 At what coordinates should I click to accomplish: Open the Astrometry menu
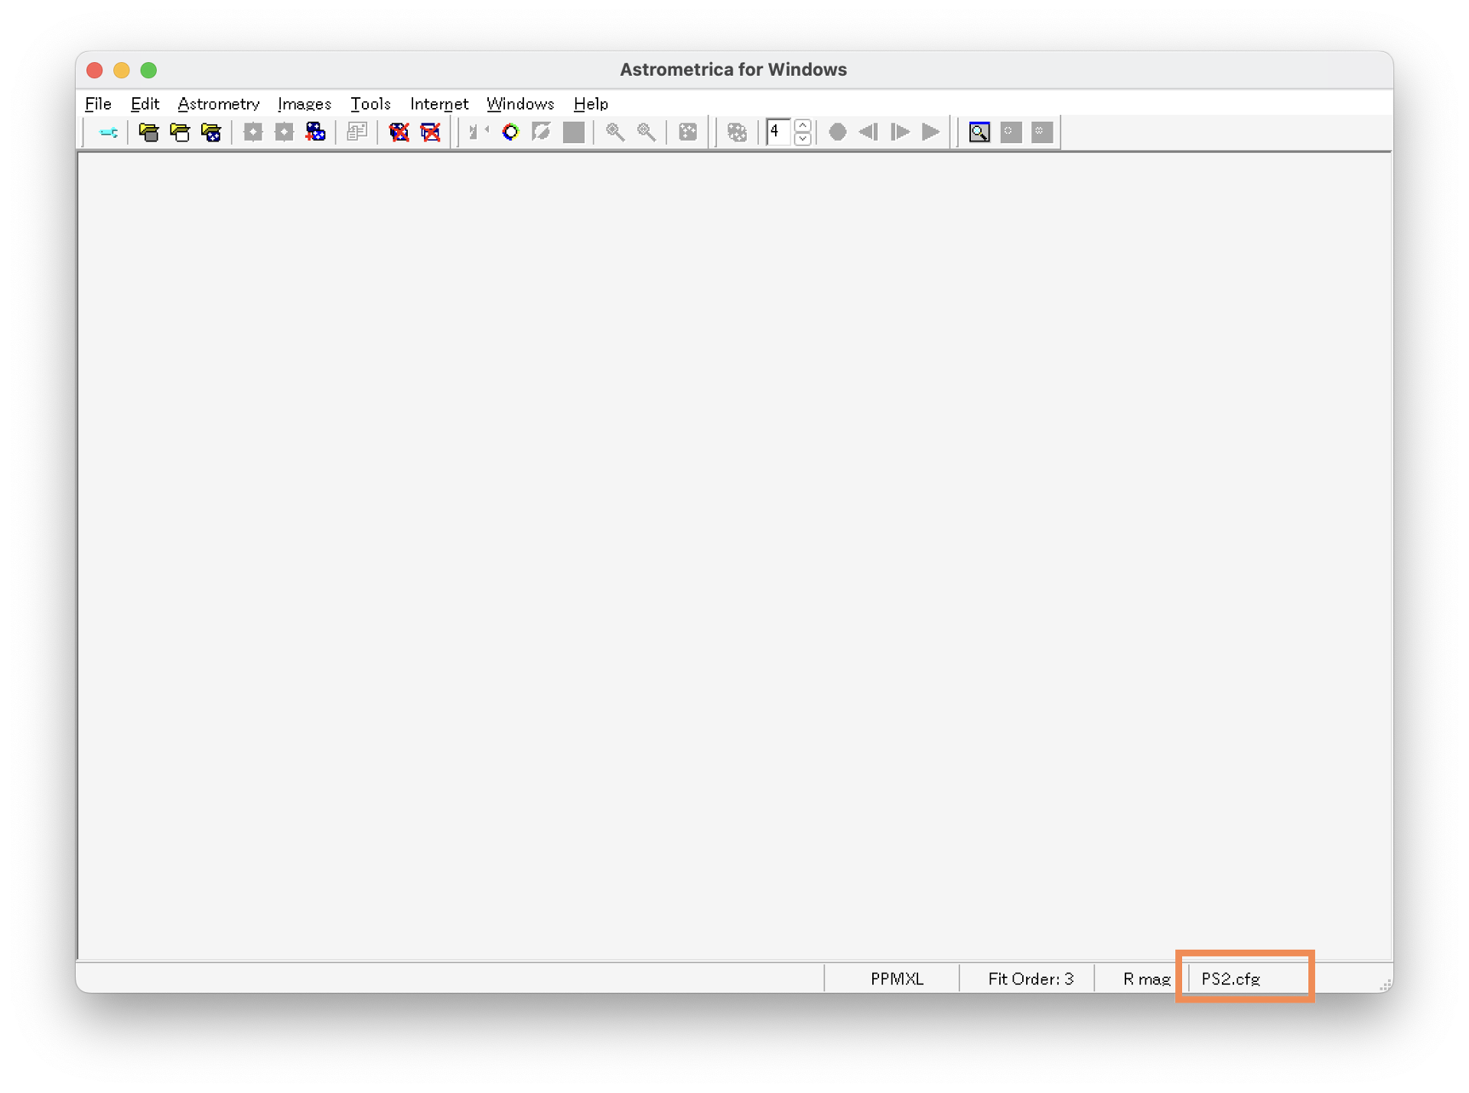click(218, 103)
